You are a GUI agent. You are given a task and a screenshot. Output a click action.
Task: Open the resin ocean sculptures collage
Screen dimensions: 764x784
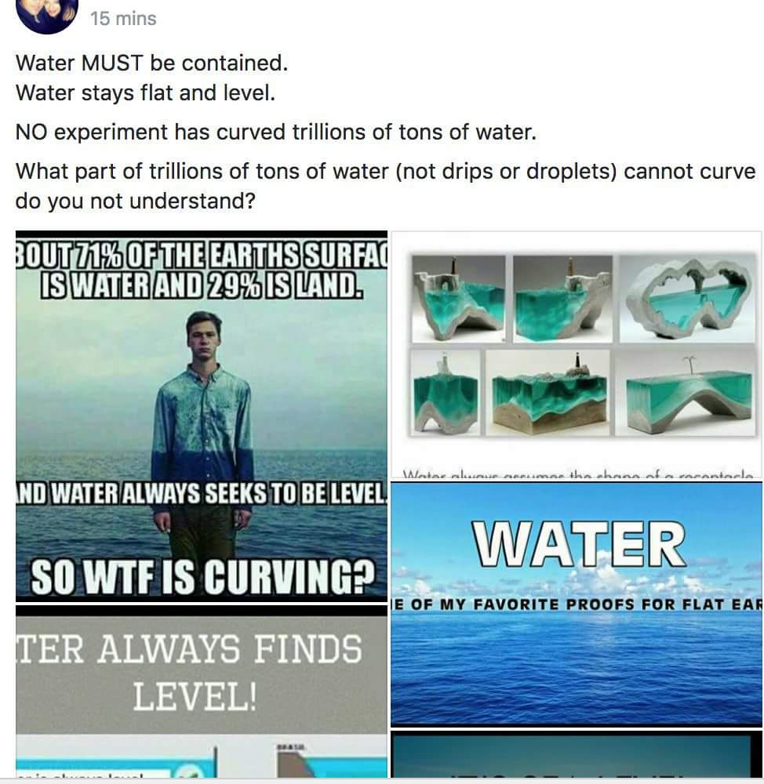[577, 354]
